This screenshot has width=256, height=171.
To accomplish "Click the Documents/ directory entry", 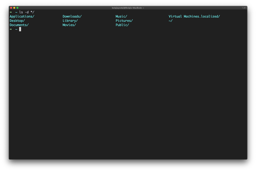I will [19, 25].
